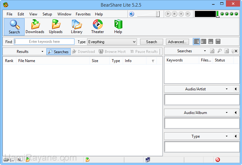This screenshot has width=242, height=165.
Task: Select the first layout view icon
Action: point(196,42)
